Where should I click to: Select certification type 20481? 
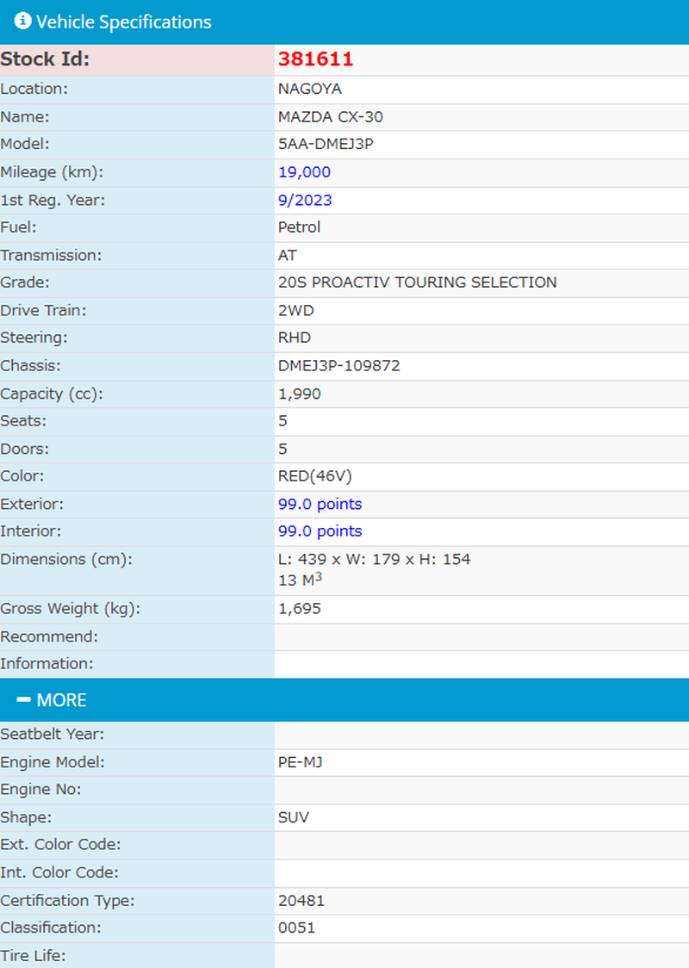tap(301, 901)
